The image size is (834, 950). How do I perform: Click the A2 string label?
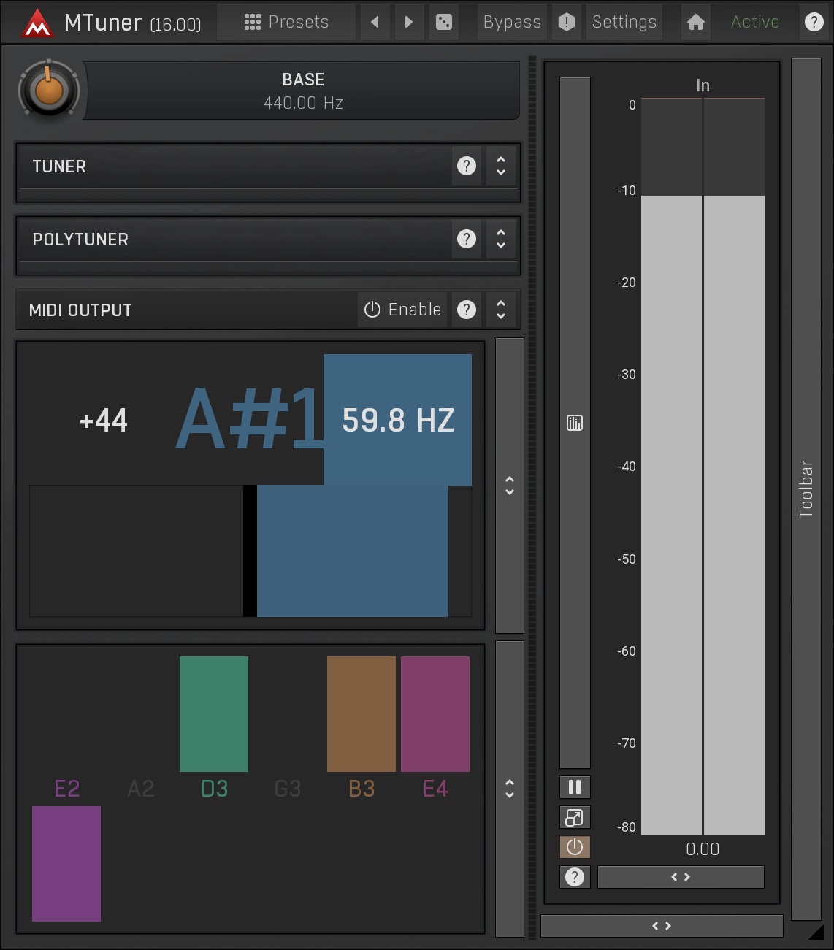click(141, 789)
